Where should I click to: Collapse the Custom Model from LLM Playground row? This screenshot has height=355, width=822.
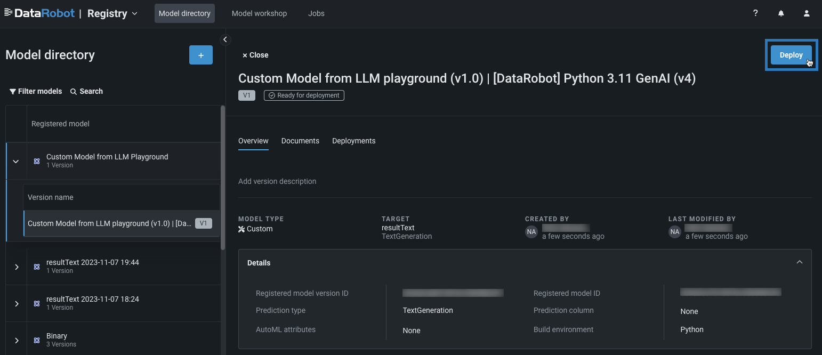16,161
